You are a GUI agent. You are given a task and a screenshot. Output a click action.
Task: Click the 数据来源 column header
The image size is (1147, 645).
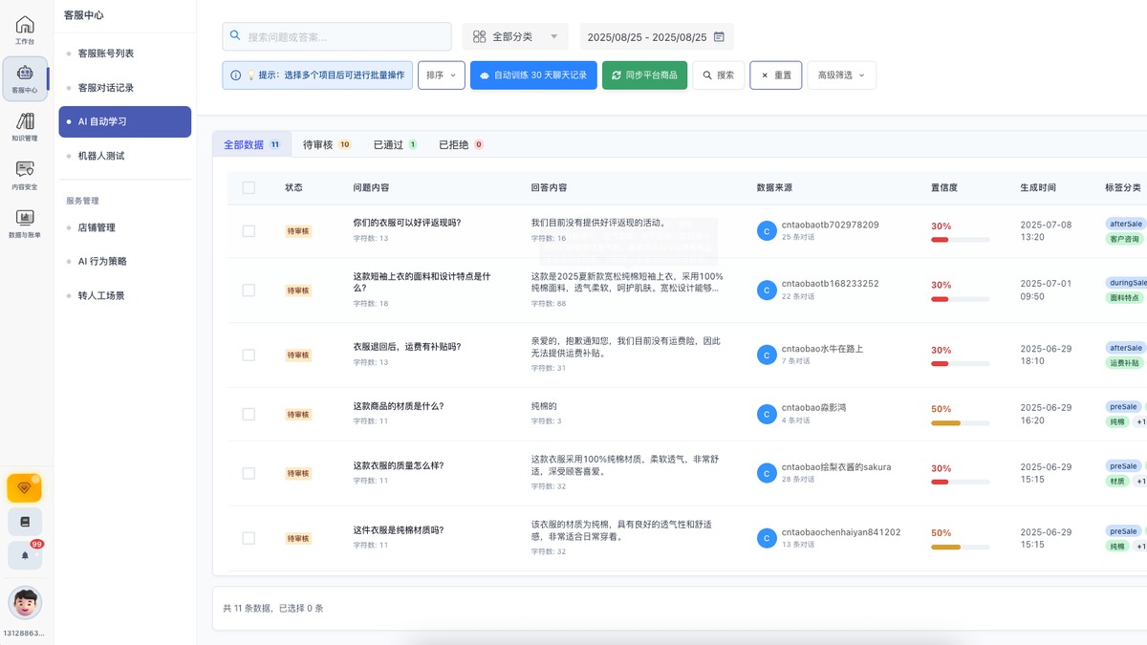pos(774,187)
